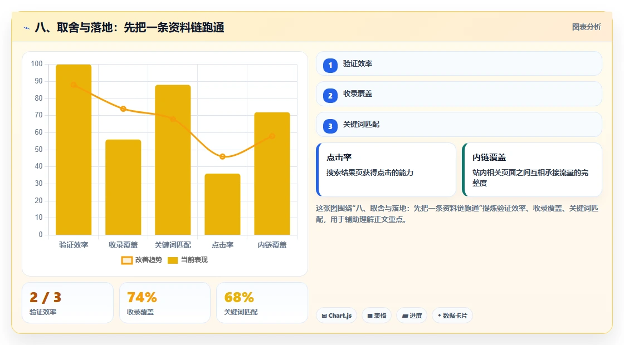Click x-axis label 点击率
624x345 pixels.
[222, 245]
